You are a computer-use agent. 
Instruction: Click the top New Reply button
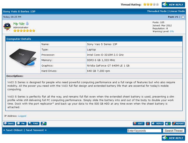173,4
